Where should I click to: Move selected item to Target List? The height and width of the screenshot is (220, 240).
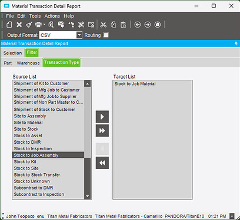(102, 117)
